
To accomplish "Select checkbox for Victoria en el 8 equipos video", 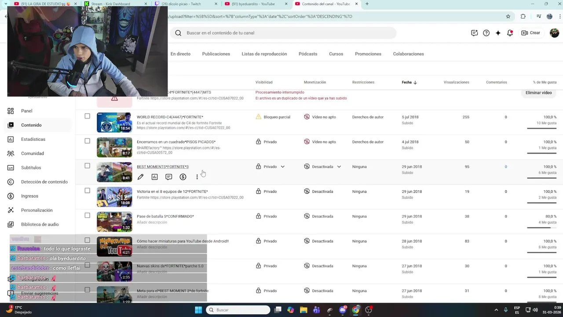I will [87, 191].
